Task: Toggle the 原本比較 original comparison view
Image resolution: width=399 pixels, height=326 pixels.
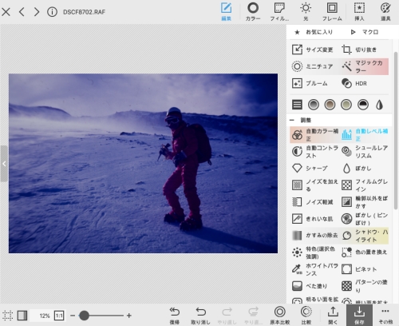Action: point(279,315)
